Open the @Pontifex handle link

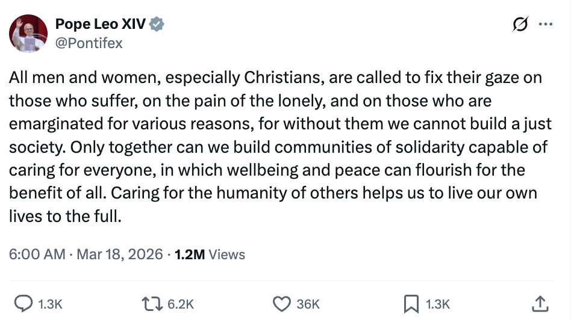pos(89,43)
